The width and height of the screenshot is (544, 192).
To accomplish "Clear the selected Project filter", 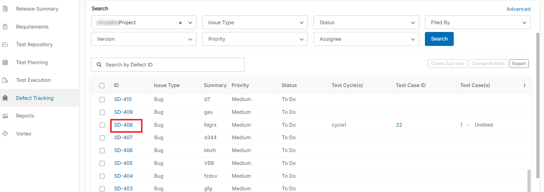I will point(180,23).
